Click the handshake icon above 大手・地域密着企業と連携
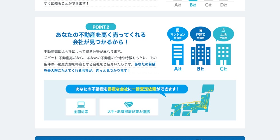Image resolution: width=280 pixels, height=140 pixels. [x=129, y=104]
